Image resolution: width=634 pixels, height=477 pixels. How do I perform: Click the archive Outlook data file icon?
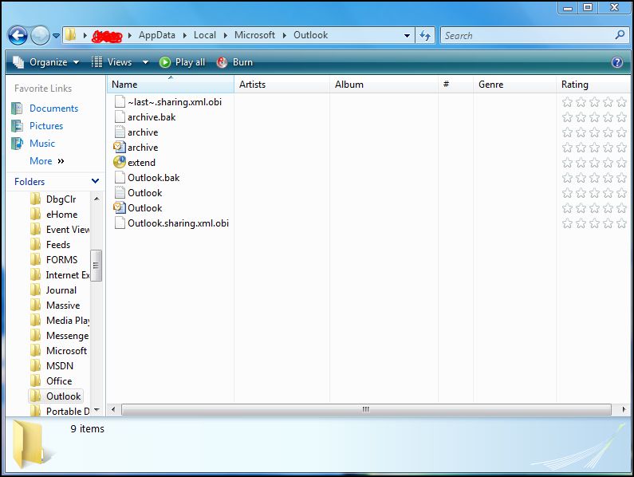[x=120, y=148]
